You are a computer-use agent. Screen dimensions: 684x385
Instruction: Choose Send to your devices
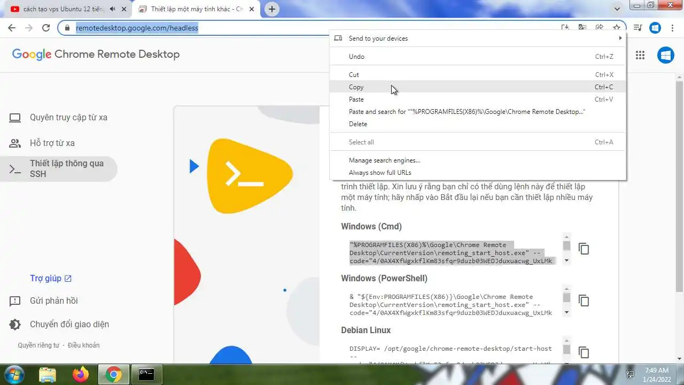pyautogui.click(x=478, y=38)
